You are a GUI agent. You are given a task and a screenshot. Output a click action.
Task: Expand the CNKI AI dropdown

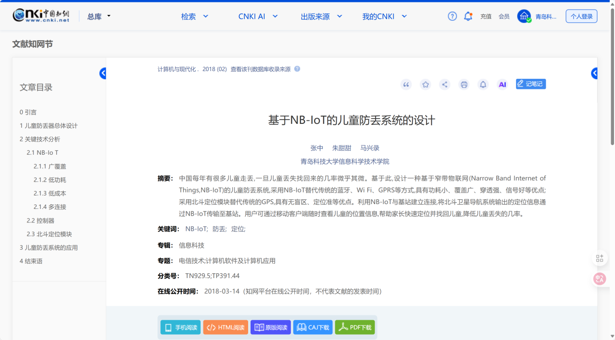pyautogui.click(x=258, y=16)
